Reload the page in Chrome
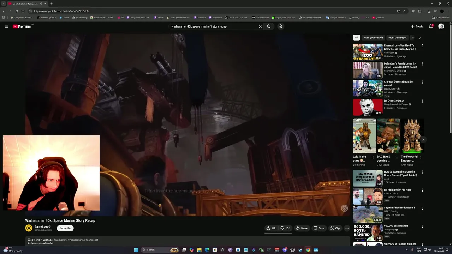 (16, 11)
